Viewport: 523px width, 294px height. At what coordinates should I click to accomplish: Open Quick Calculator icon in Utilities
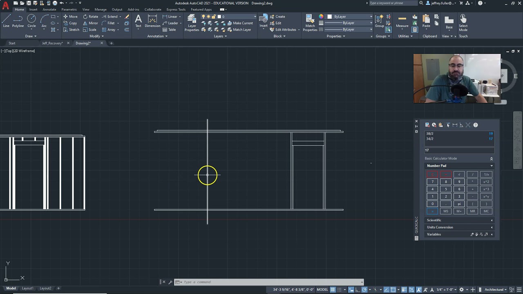click(x=415, y=29)
